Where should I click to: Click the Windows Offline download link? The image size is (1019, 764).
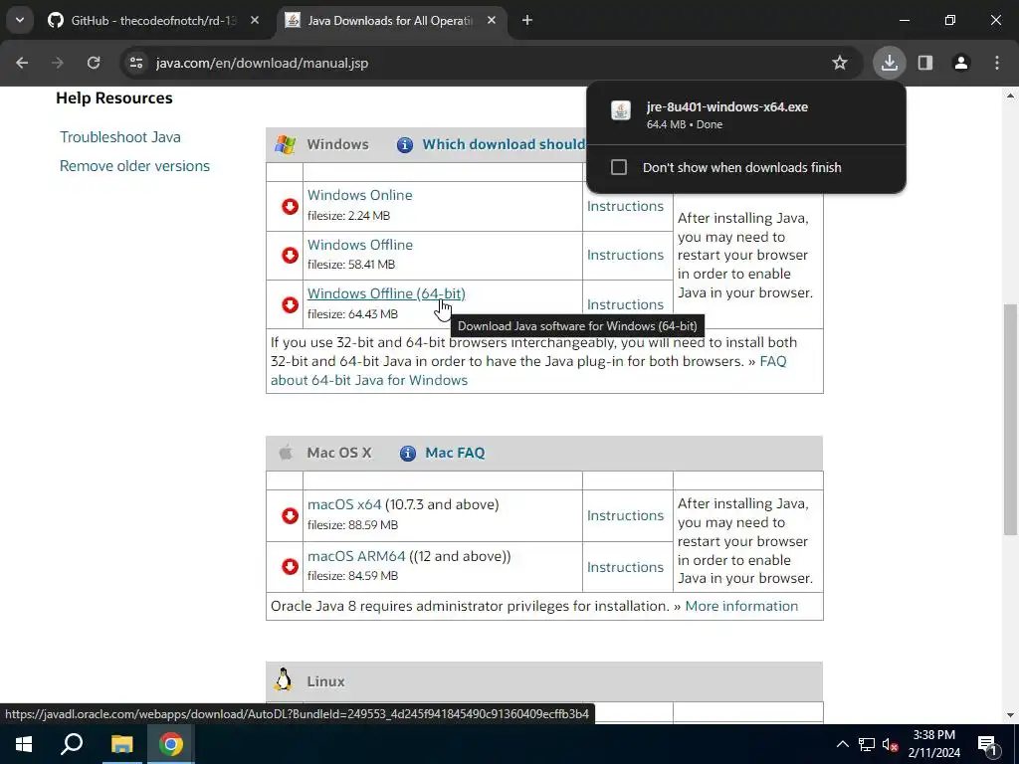click(359, 245)
